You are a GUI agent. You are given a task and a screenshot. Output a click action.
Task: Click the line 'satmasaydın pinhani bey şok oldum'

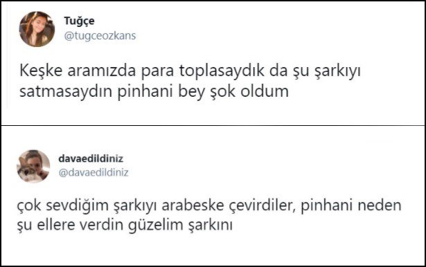click(x=154, y=92)
